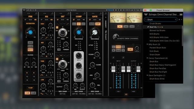194x109 pixels.
Task: Select wide bell icon in TONE band
Action: click(42, 75)
